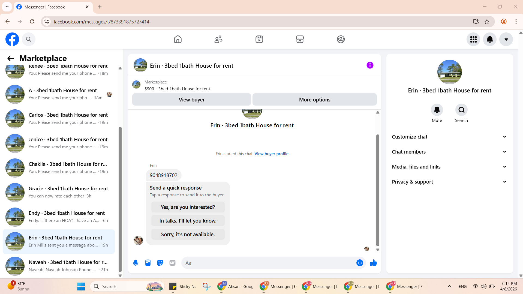Open the Friends icon in top navigation
The height and width of the screenshot is (294, 523).
tap(218, 39)
